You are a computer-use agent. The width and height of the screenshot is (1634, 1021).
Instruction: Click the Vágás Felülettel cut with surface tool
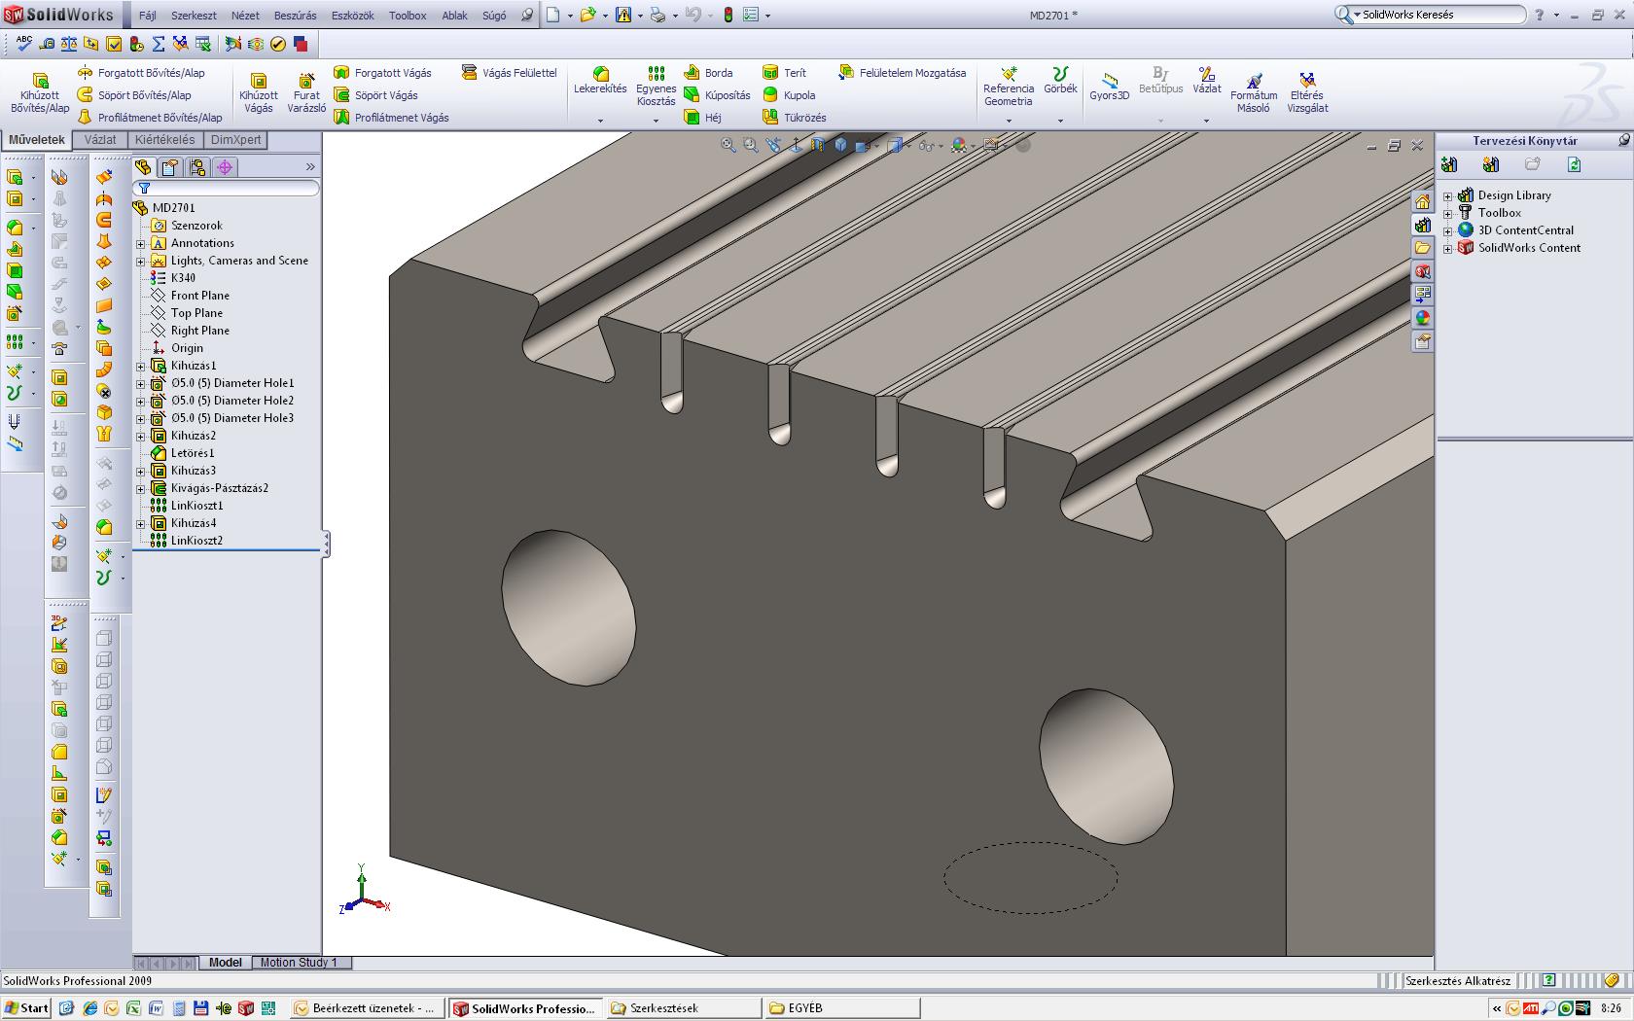509,73
